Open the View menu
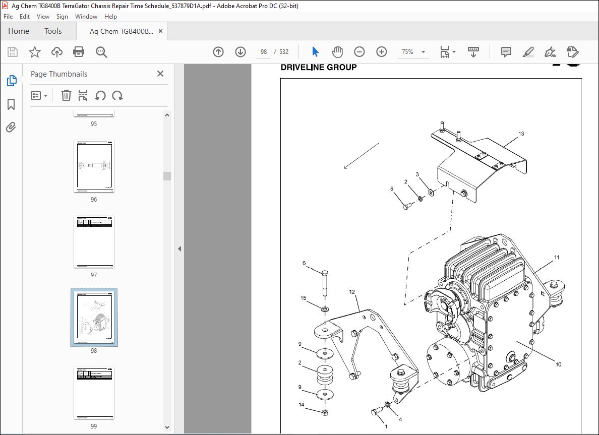599x435 pixels. [43, 17]
